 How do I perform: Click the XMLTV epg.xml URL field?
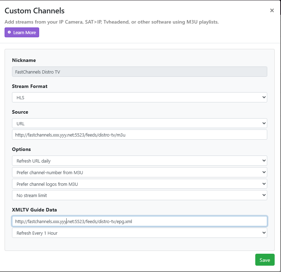(139, 221)
